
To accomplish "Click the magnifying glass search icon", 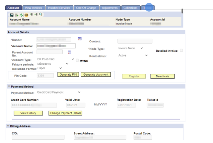I will (40, 15).
